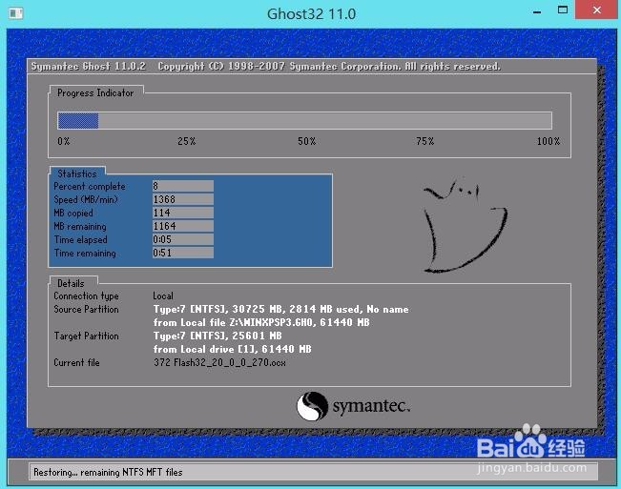The image size is (621, 489).
Task: Maximize the Ghost32 11.0 window
Action: [x=563, y=10]
